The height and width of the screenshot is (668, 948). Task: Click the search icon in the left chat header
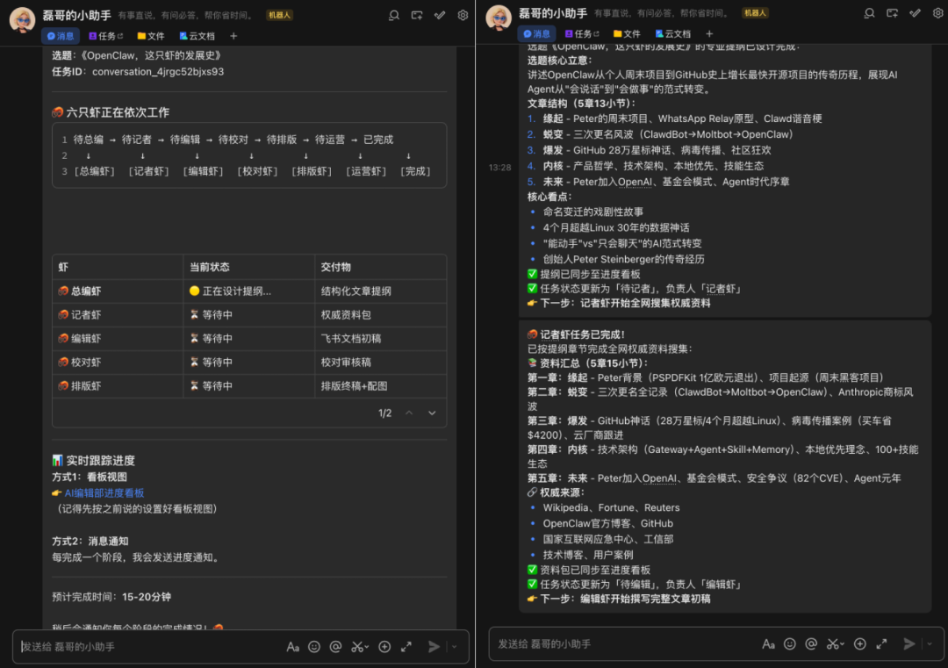click(394, 14)
